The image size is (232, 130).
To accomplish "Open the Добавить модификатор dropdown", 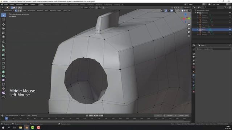I will coord(214,49).
